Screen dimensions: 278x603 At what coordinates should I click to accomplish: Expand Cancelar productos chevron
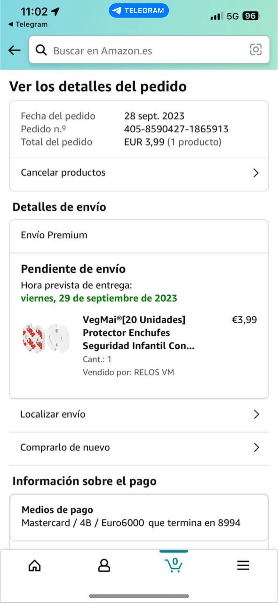pyautogui.click(x=256, y=173)
